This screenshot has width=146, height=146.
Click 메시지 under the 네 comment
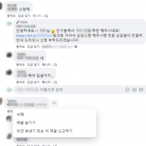click(46, 65)
